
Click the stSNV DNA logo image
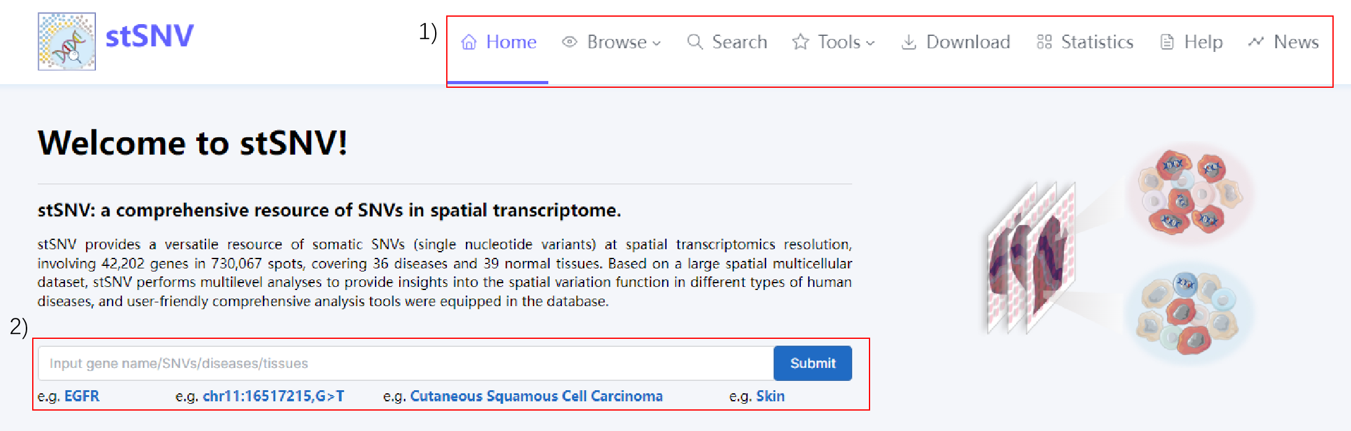[x=67, y=41]
